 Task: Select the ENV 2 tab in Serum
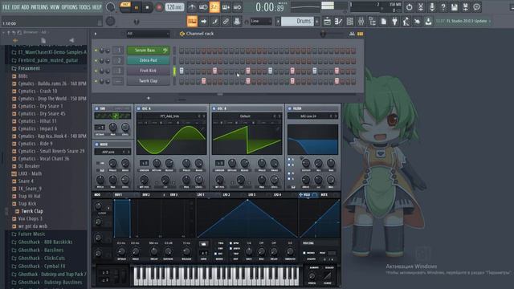(x=146, y=194)
